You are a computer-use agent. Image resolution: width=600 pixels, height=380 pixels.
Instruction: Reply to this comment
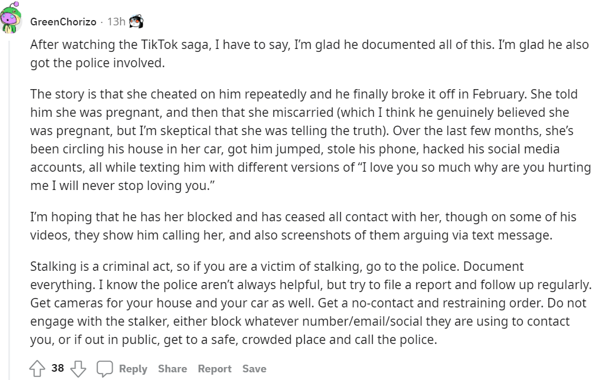coord(133,369)
